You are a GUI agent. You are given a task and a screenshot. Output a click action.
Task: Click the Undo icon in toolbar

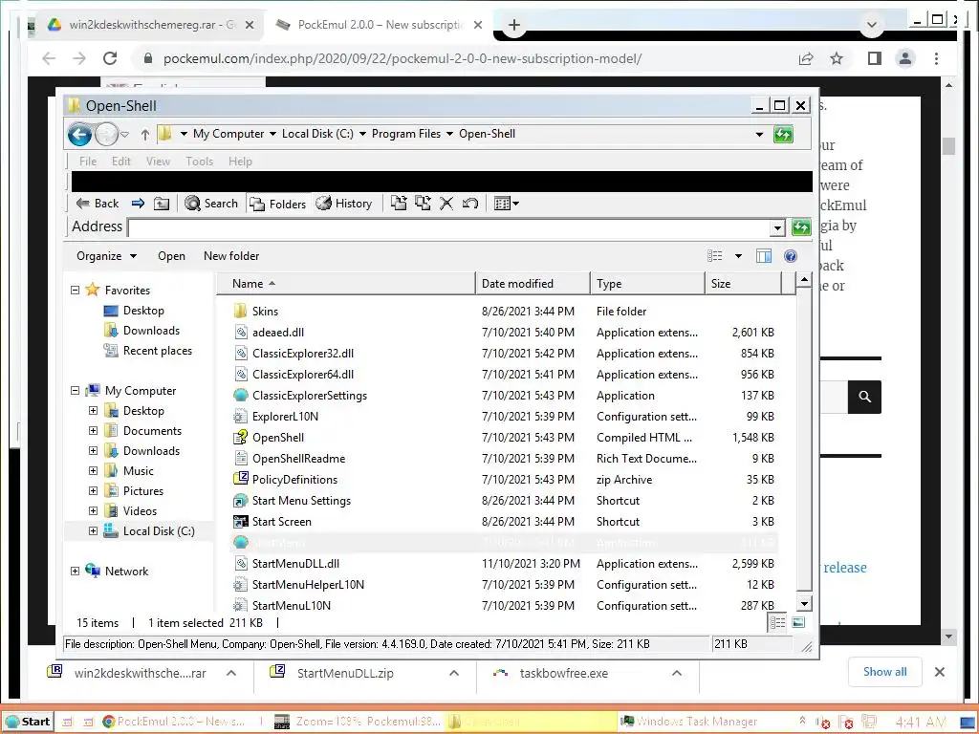470,204
